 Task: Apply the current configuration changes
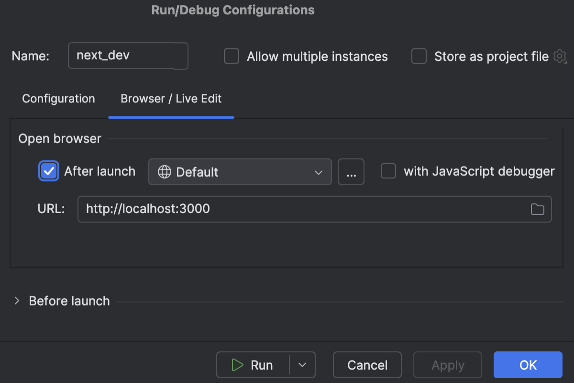pyautogui.click(x=447, y=364)
